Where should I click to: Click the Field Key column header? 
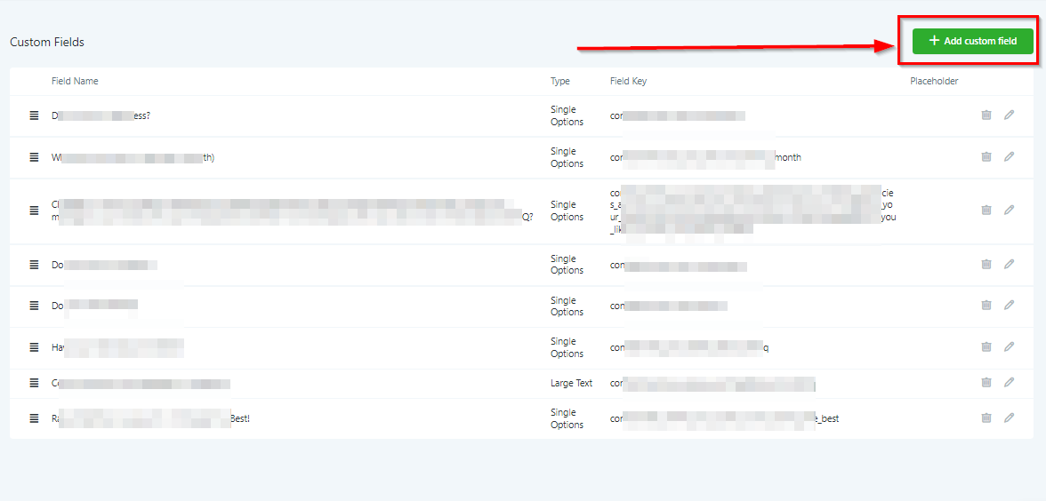coord(628,82)
